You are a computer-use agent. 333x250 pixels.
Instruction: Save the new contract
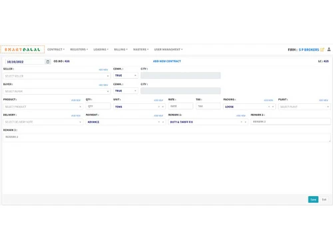pos(313,199)
